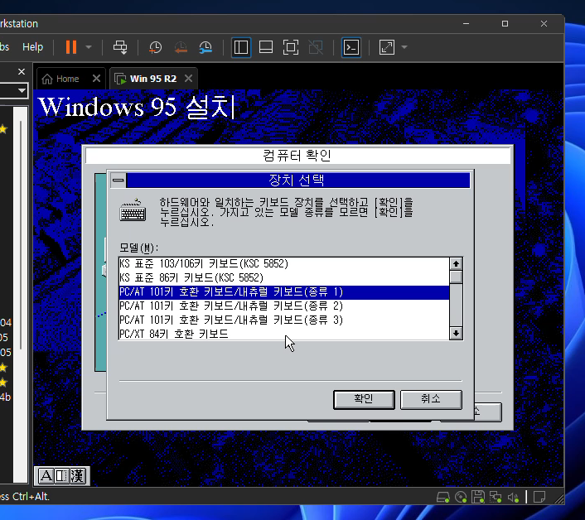This screenshot has width=585, height=520.
Task: Open the power options dropdown beside Pause
Action: [89, 47]
